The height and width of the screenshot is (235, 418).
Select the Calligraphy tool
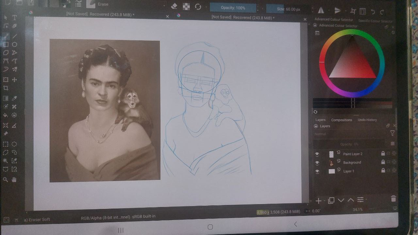[15, 26]
